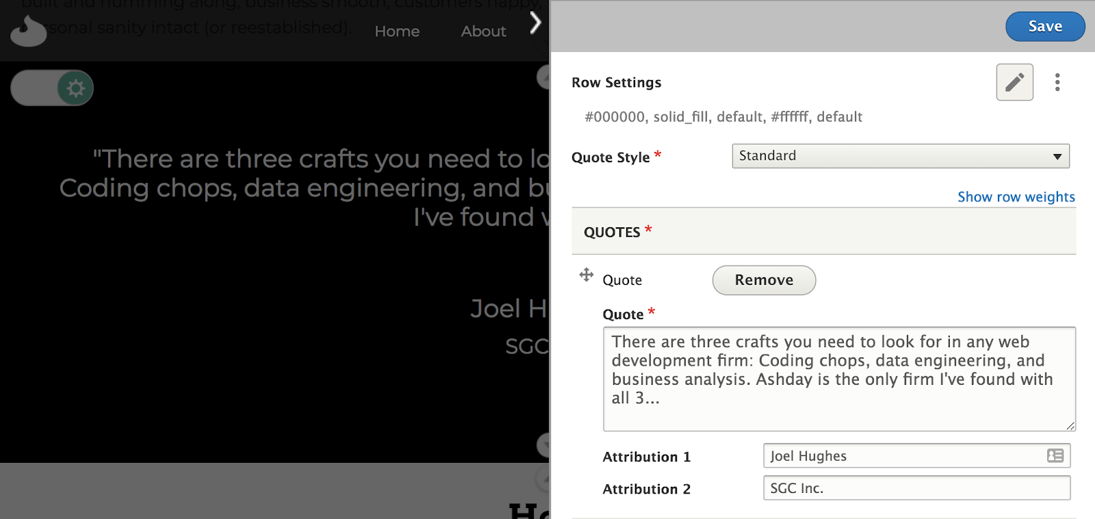Click the Attribution 1 label
The image size is (1095, 519).
[x=647, y=457]
